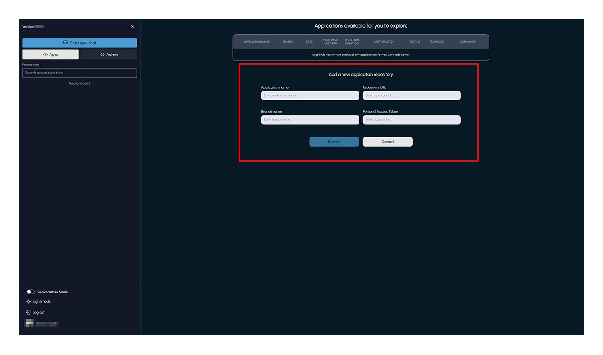Click the Repository URL input field
603x355 pixels.
[411, 95]
